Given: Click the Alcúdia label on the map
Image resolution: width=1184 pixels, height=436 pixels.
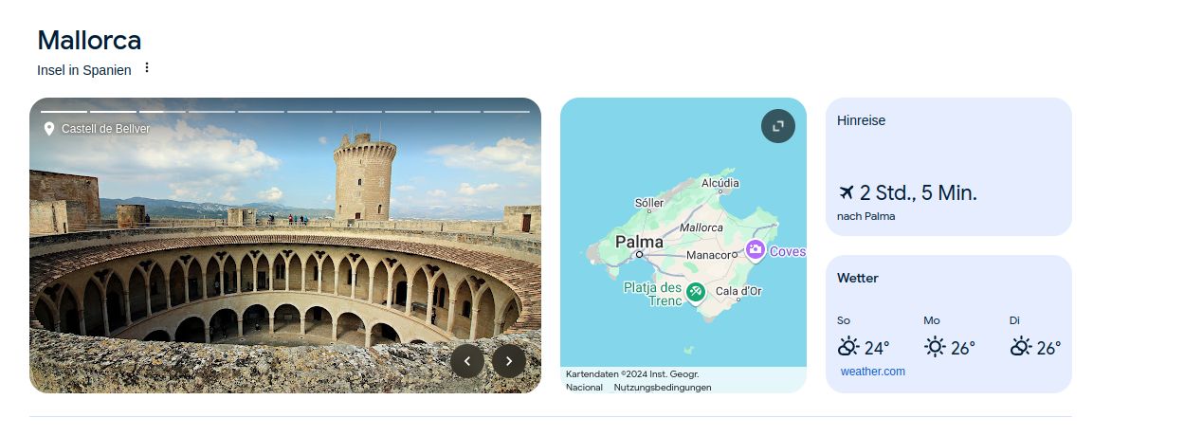Looking at the screenshot, I should point(720,183).
